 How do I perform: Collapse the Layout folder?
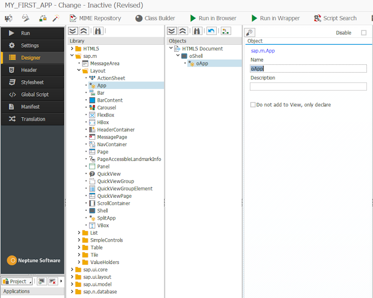pyautogui.click(x=79, y=70)
